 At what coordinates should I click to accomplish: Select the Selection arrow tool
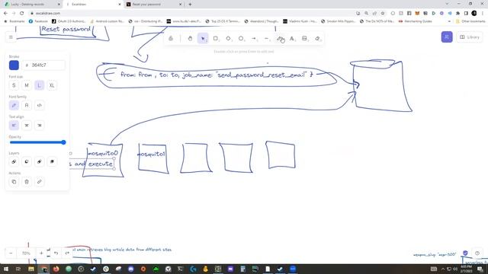tap(203, 39)
